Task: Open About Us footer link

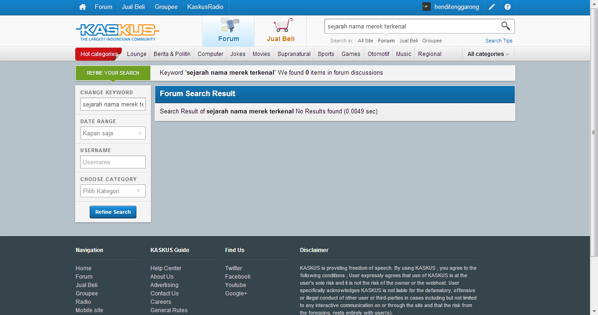Action: pyautogui.click(x=162, y=277)
